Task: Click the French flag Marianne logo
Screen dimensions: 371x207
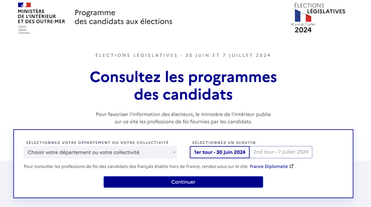Action: [x=24, y=5]
